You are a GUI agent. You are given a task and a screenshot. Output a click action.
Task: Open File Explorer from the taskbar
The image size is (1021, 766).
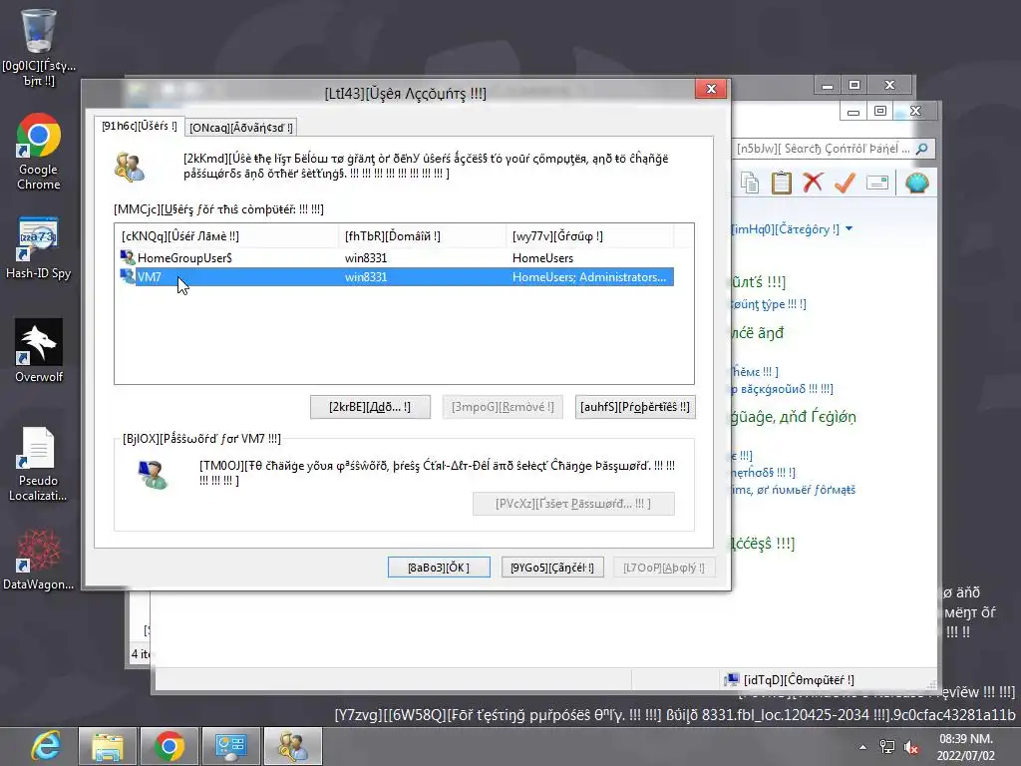tap(108, 746)
